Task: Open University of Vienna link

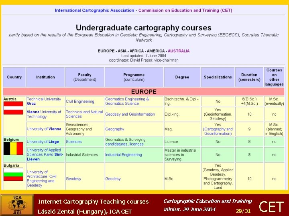Action: (x=44, y=129)
